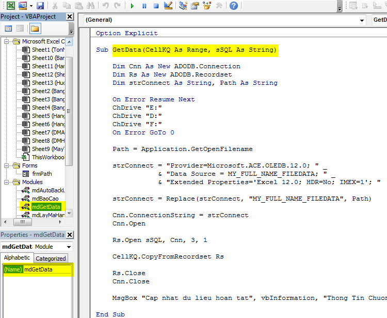The width and height of the screenshot is (387, 318).
Task: Open the Project Explorer from the toolbar
Action: 183,6
